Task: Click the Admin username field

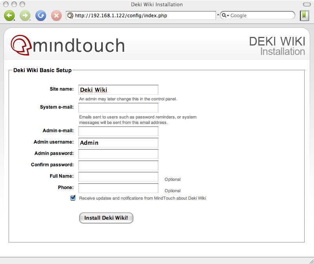Action: point(118,142)
